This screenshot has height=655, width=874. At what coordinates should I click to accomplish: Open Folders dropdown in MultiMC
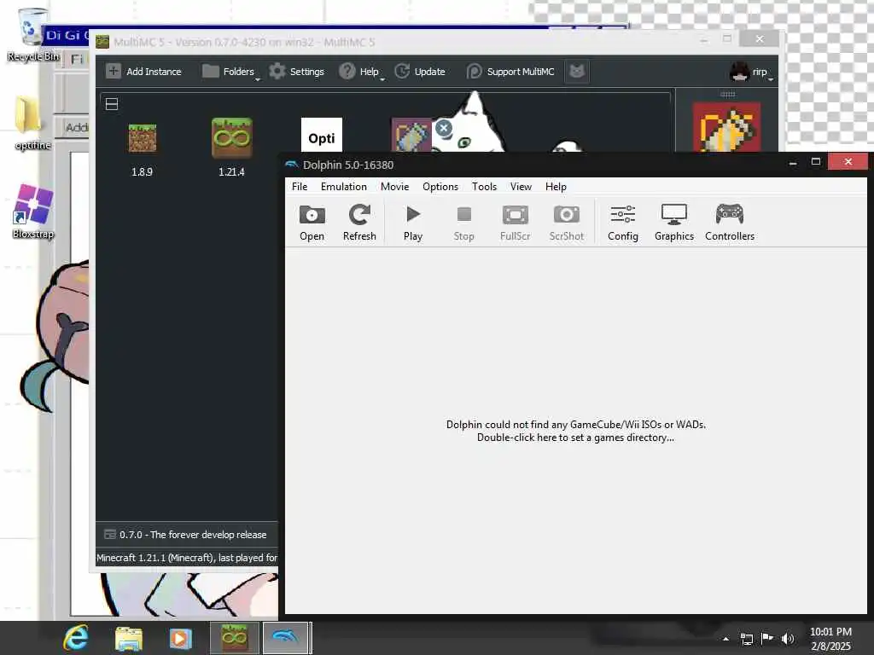click(x=230, y=72)
